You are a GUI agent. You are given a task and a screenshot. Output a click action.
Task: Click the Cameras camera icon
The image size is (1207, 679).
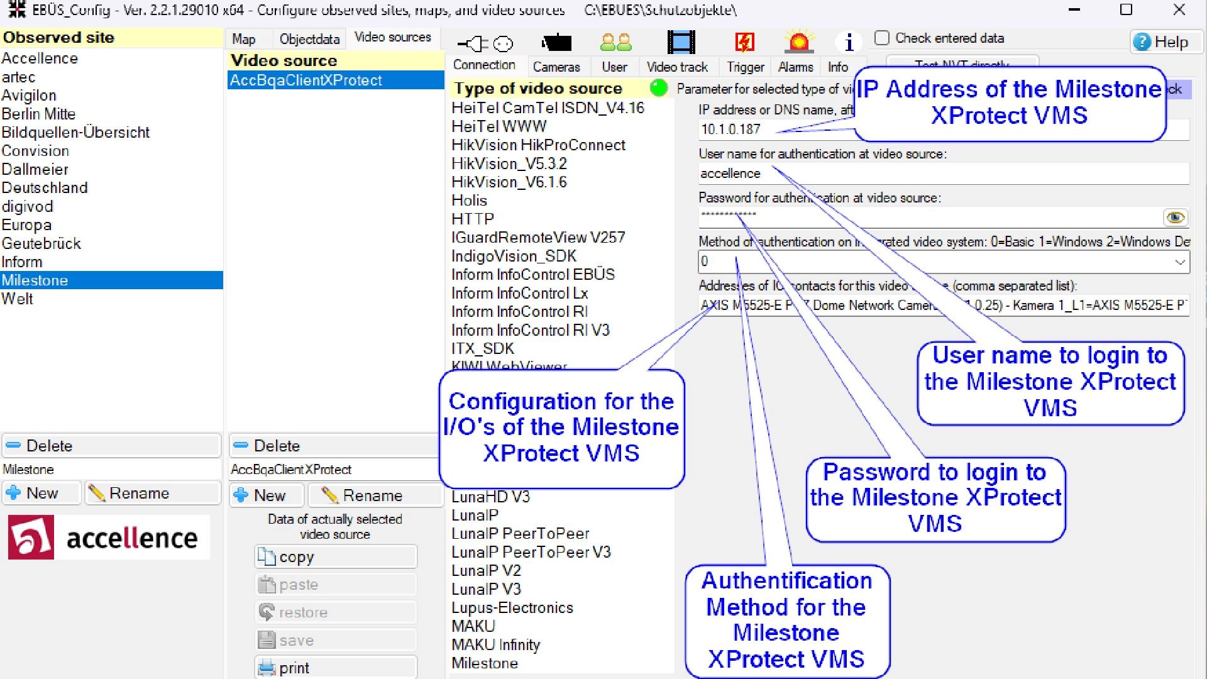pos(556,43)
